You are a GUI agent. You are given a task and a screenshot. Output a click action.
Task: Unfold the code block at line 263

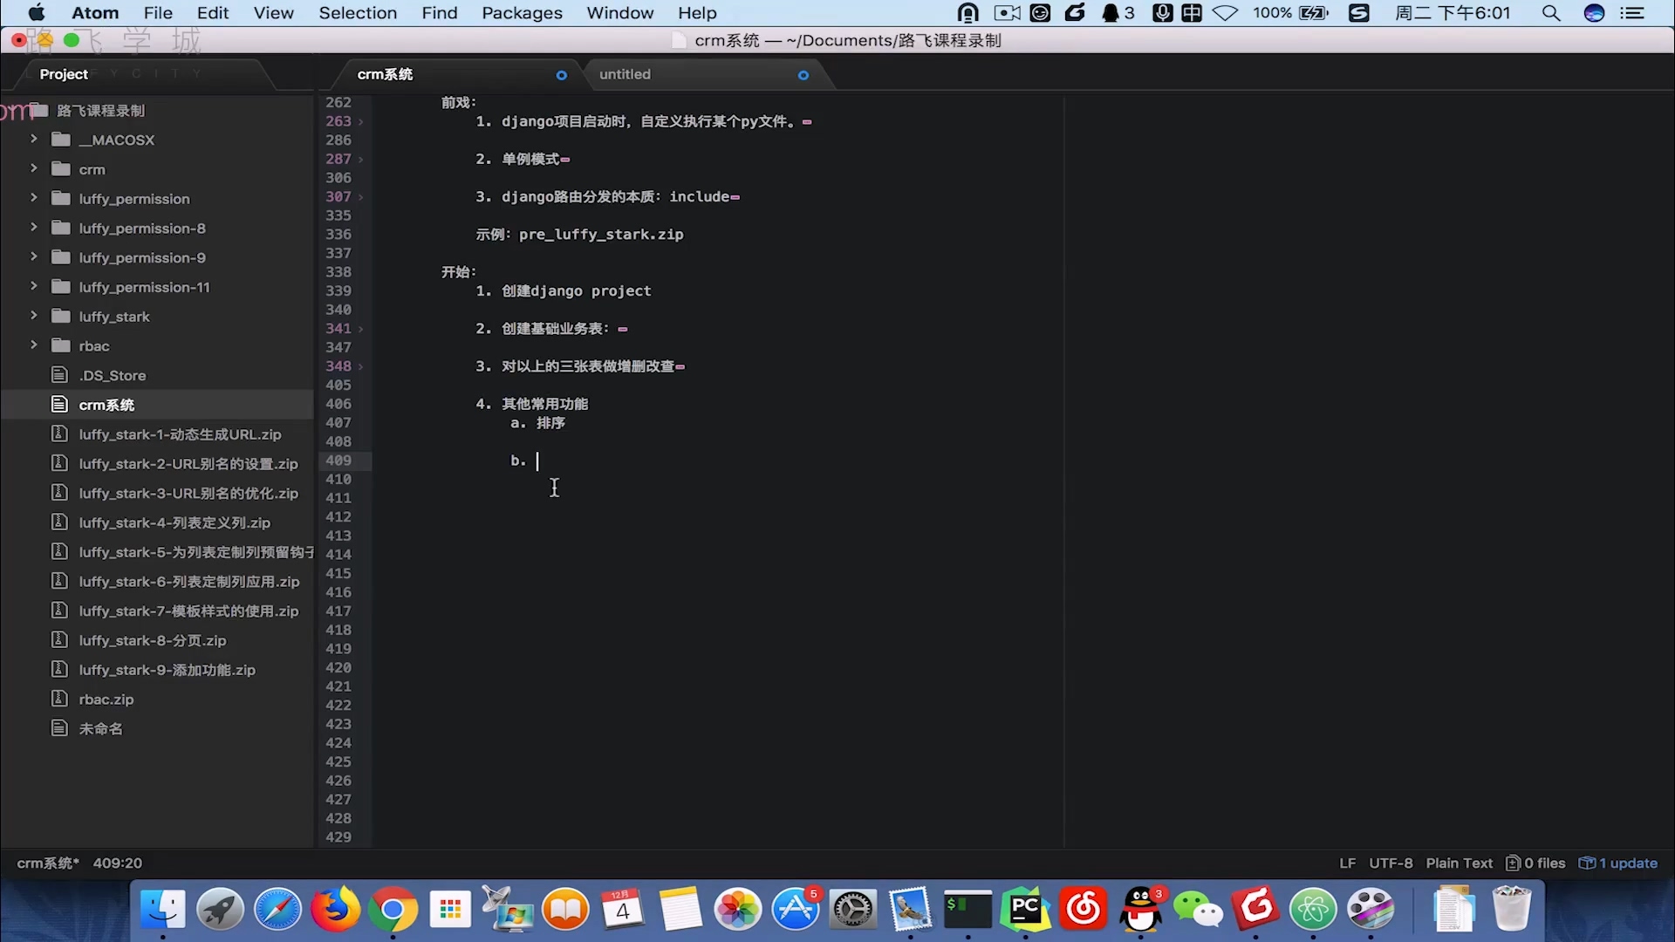point(361,122)
